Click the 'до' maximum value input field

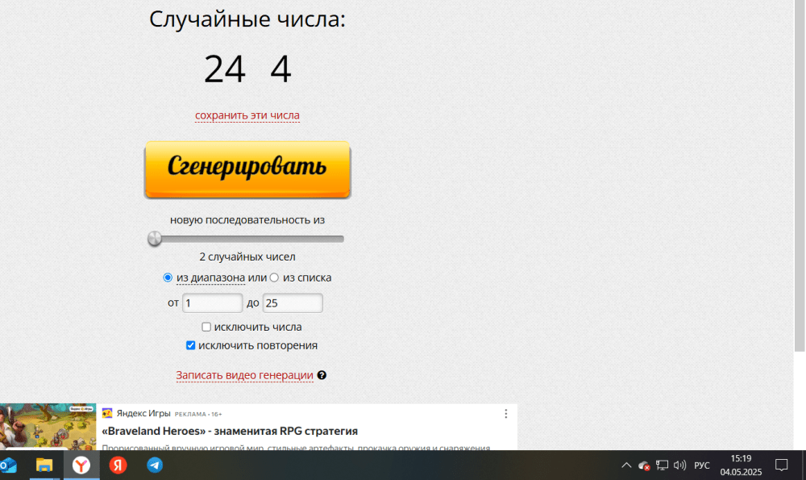tap(292, 303)
